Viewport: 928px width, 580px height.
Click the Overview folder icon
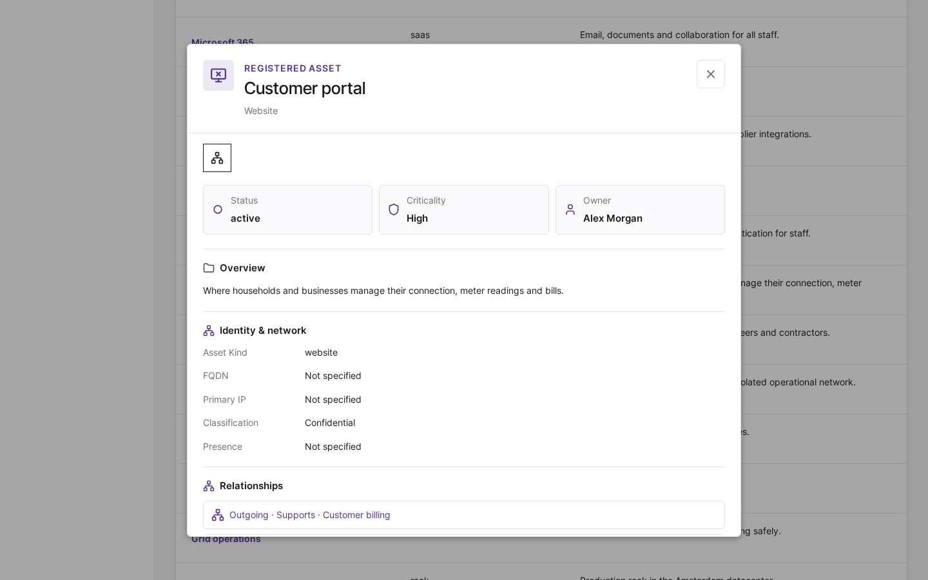point(209,268)
